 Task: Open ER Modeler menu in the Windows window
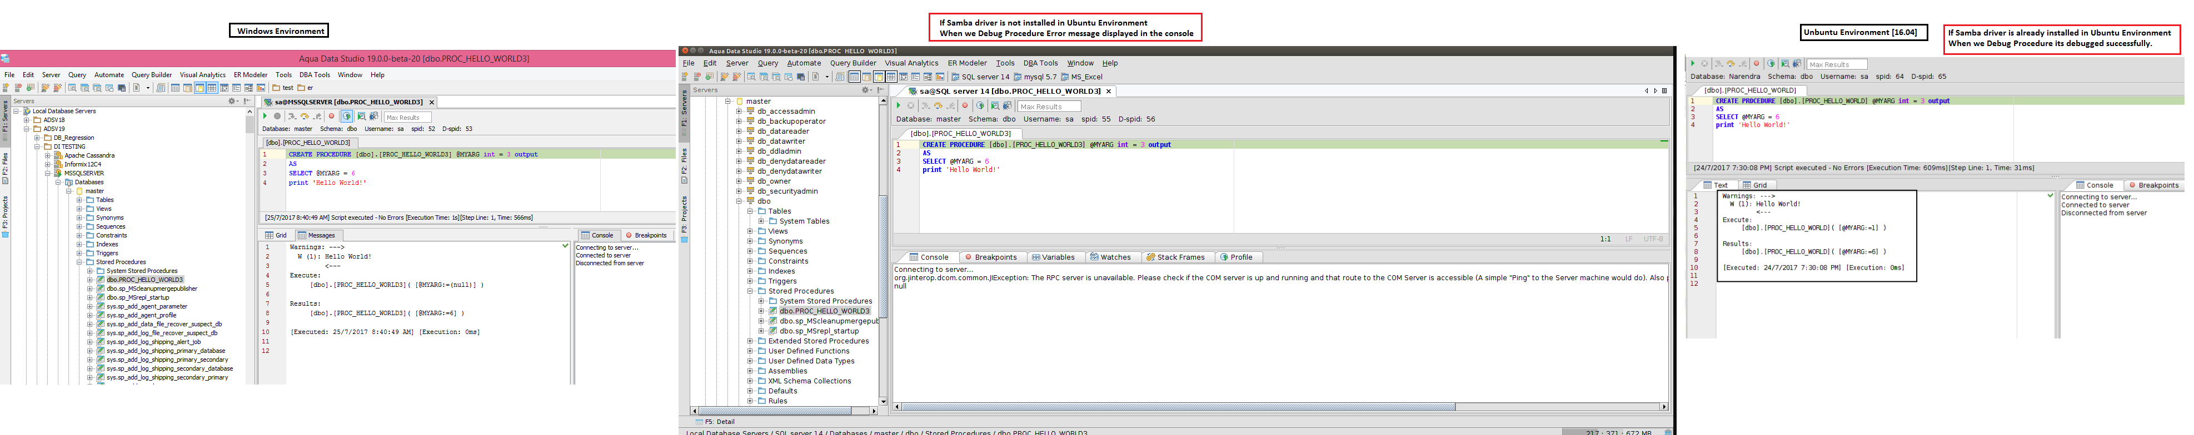pyautogui.click(x=251, y=75)
